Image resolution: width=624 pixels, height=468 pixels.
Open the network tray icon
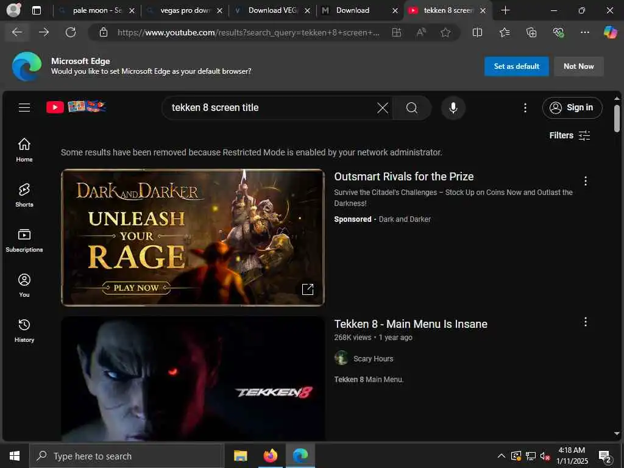pos(531,456)
